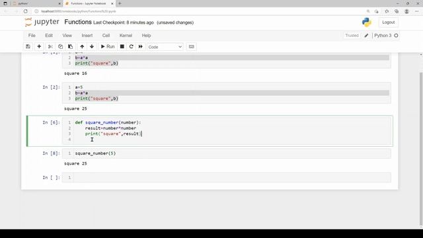
Task: Click the Python logo icon
Action: pyautogui.click(x=367, y=22)
